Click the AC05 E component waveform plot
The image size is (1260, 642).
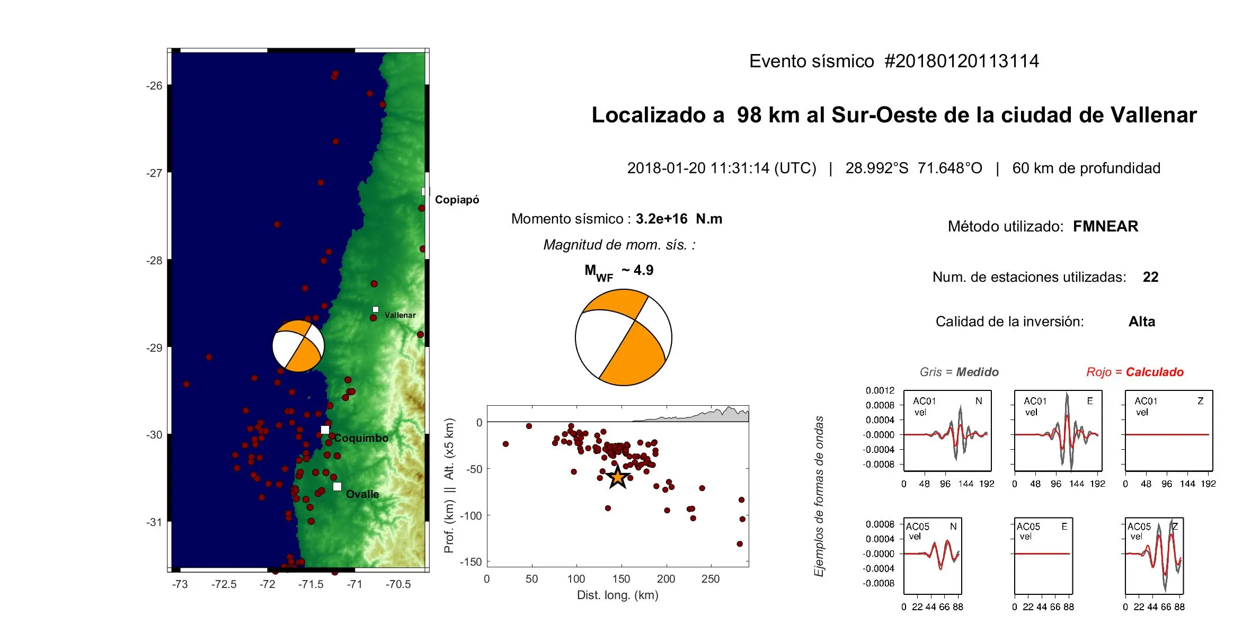1043,556
